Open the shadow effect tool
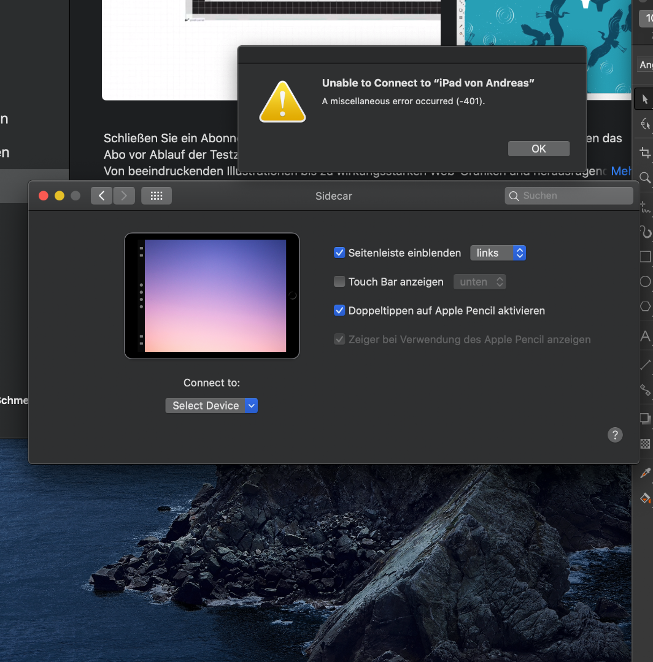The height and width of the screenshot is (662, 653). click(646, 419)
